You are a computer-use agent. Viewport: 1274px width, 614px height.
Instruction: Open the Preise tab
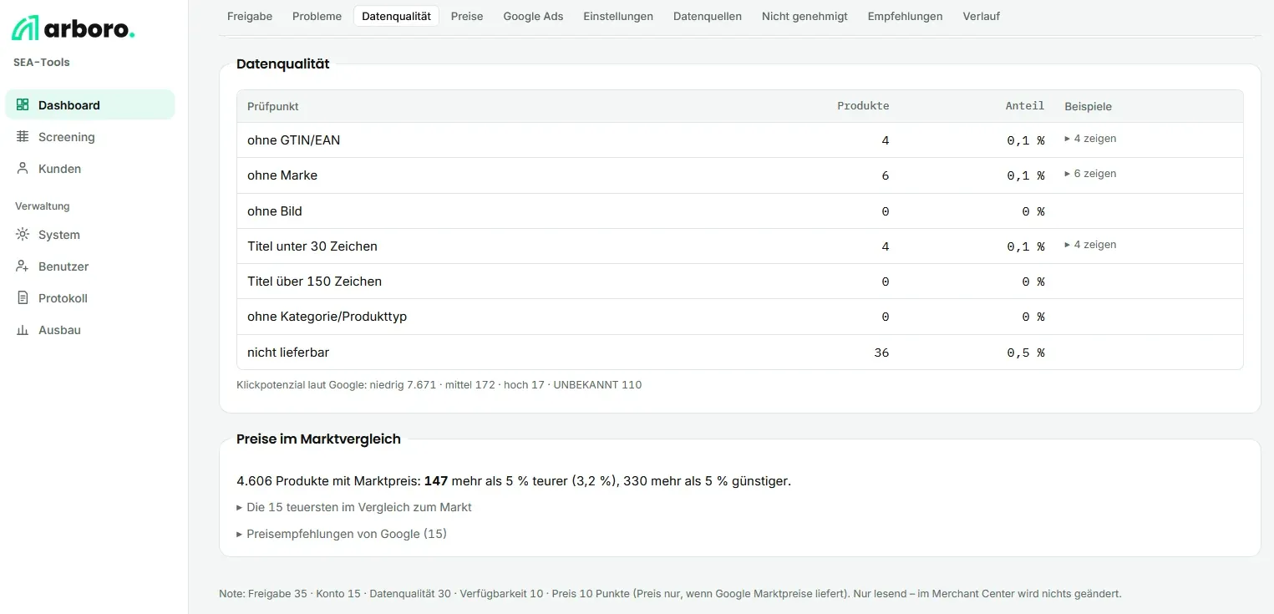point(467,16)
